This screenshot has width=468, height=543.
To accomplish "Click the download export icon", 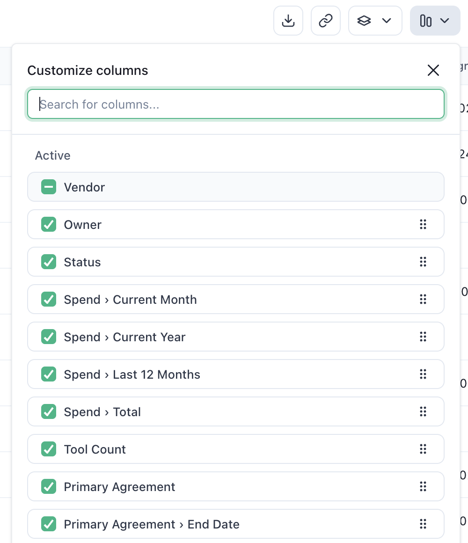I will pyautogui.click(x=288, y=21).
